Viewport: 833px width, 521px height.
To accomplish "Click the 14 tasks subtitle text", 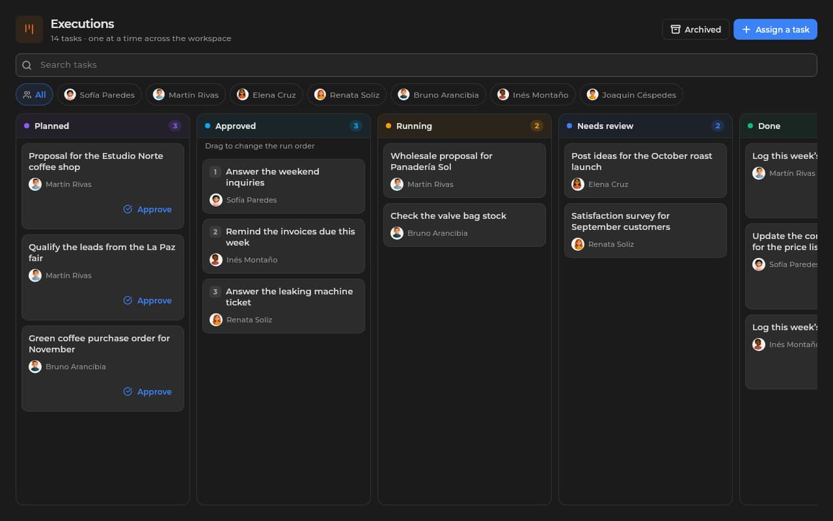I will pos(141,38).
